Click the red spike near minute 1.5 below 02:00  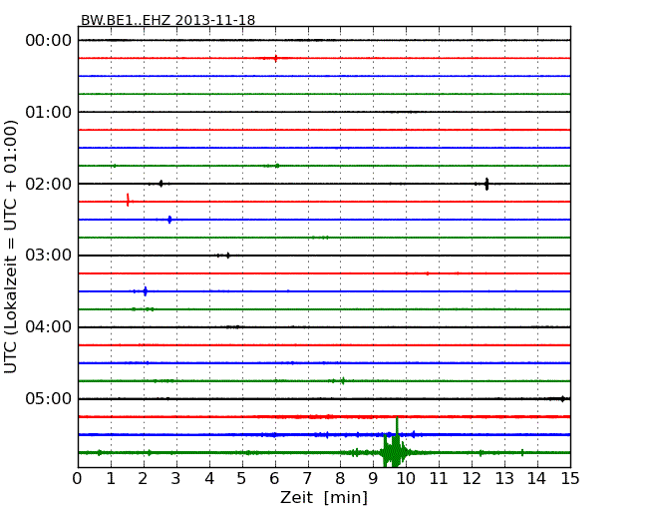pyautogui.click(x=129, y=200)
